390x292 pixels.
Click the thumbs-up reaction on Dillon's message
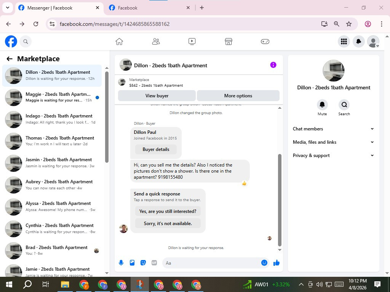click(x=244, y=183)
